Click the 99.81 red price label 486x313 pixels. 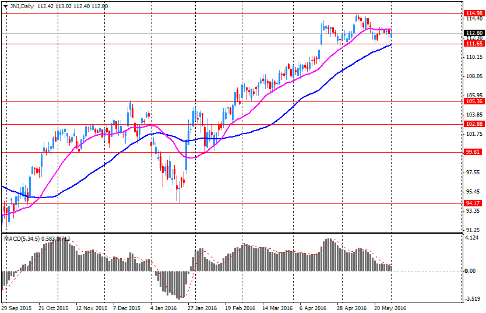473,152
